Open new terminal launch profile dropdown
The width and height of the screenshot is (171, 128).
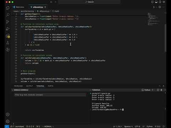[155, 90]
